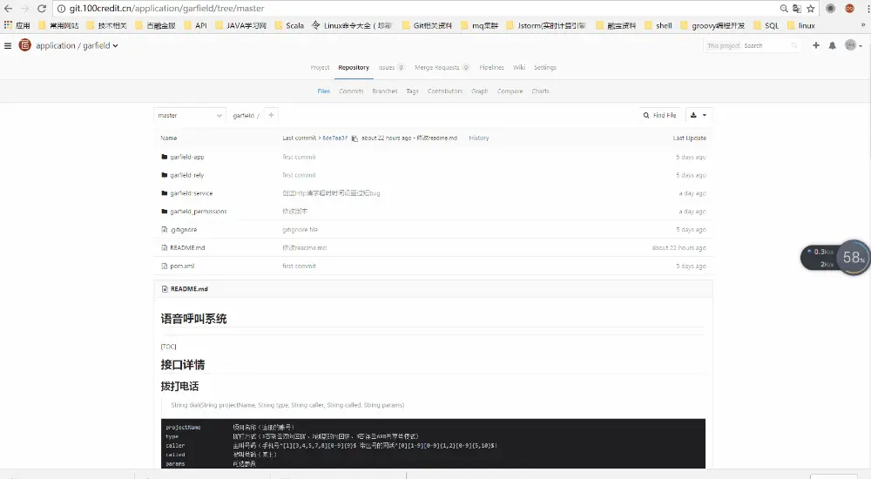
Task: Open the groovy bookmark folder
Action: point(712,25)
